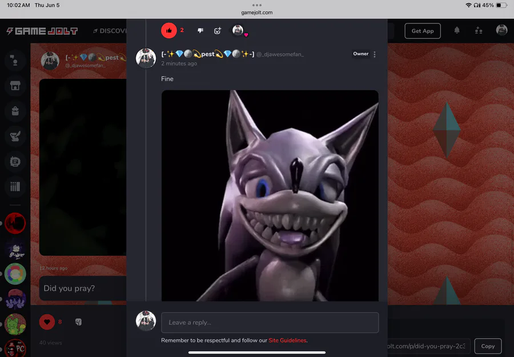Open the grinning purple creature GIF
This screenshot has width=514, height=357.
[x=270, y=195]
